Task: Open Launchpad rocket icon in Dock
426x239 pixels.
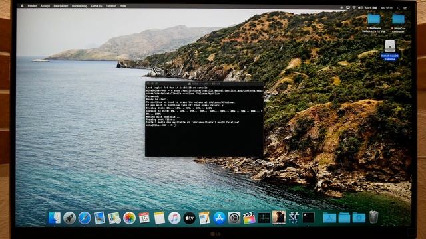Action: (x=69, y=218)
